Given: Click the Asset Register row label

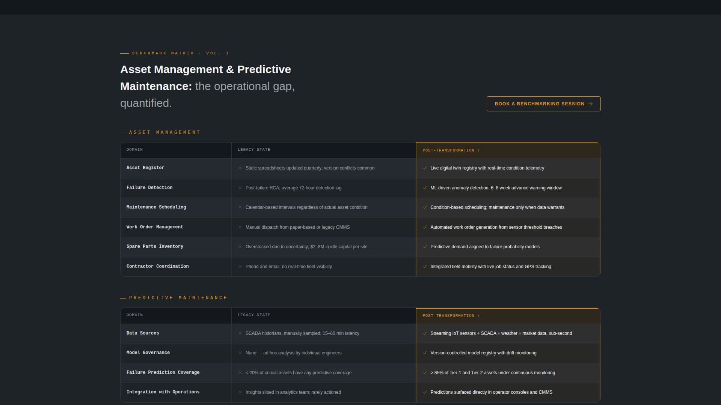Looking at the screenshot, I should (x=145, y=168).
